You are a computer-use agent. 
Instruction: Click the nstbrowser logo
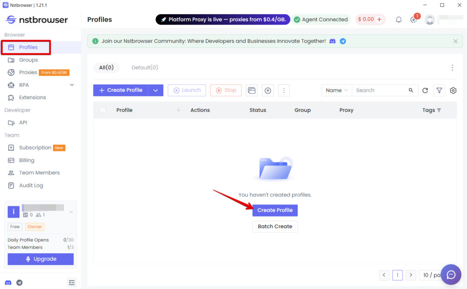tap(36, 20)
